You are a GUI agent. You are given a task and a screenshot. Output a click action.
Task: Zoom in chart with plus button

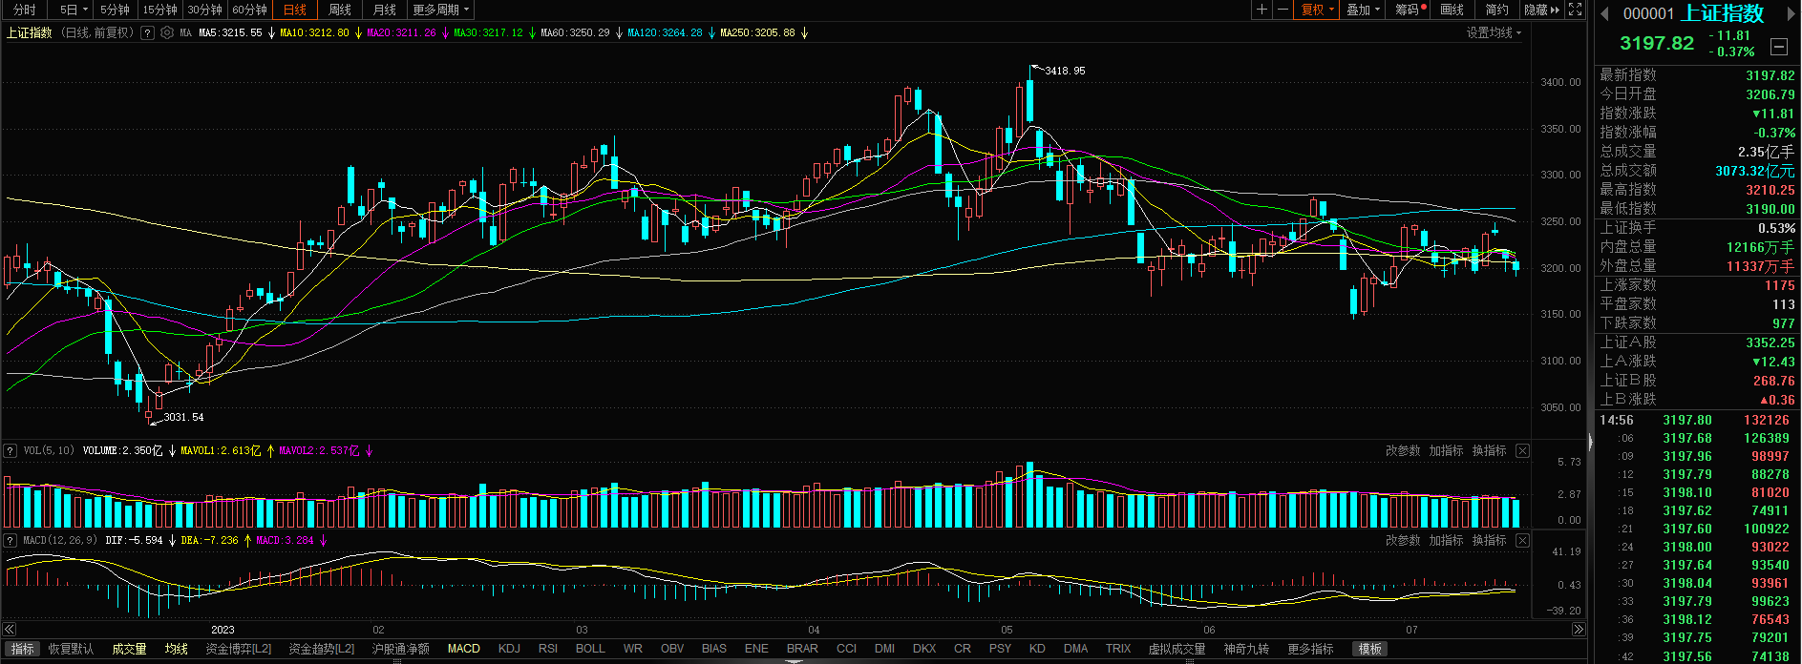point(1261,10)
